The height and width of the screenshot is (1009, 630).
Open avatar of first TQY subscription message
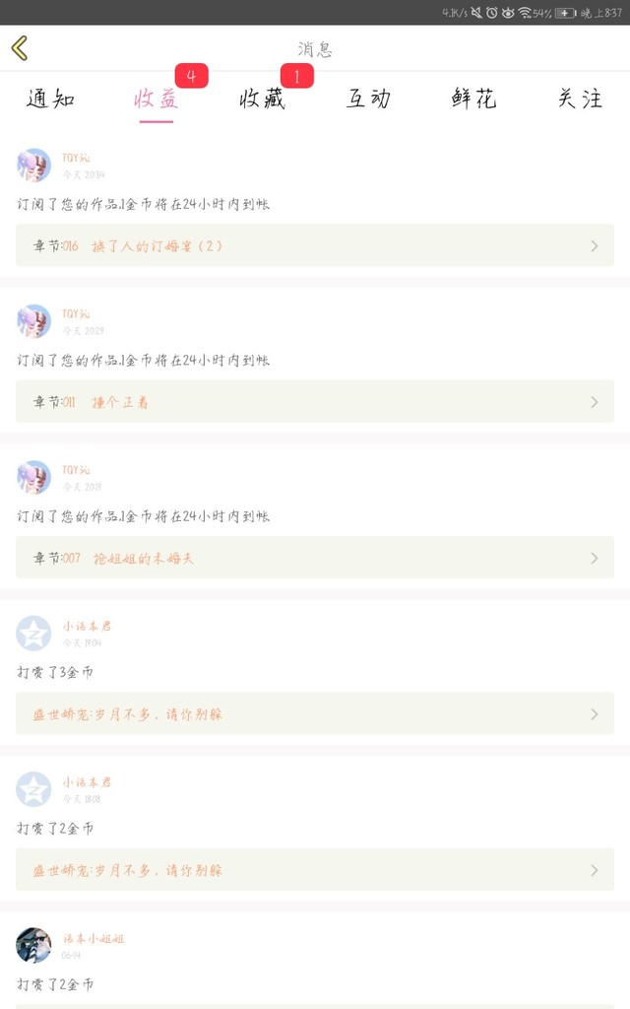pos(33,166)
